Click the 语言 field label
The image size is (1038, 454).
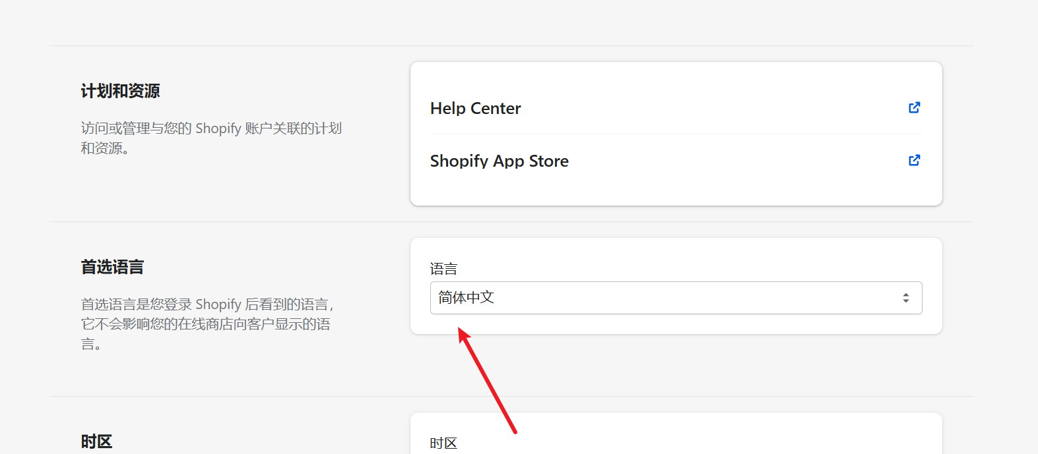tap(443, 269)
